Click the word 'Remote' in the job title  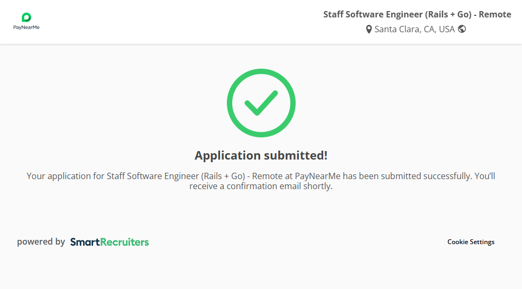point(495,14)
